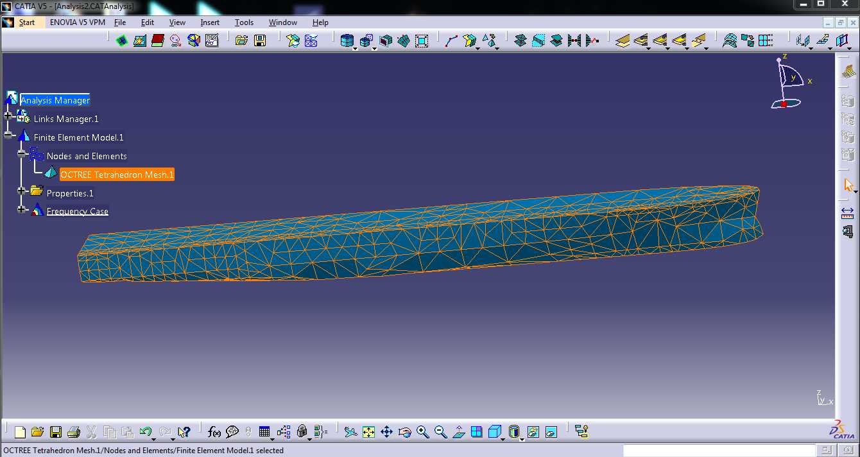Open the Edit menu

point(148,22)
